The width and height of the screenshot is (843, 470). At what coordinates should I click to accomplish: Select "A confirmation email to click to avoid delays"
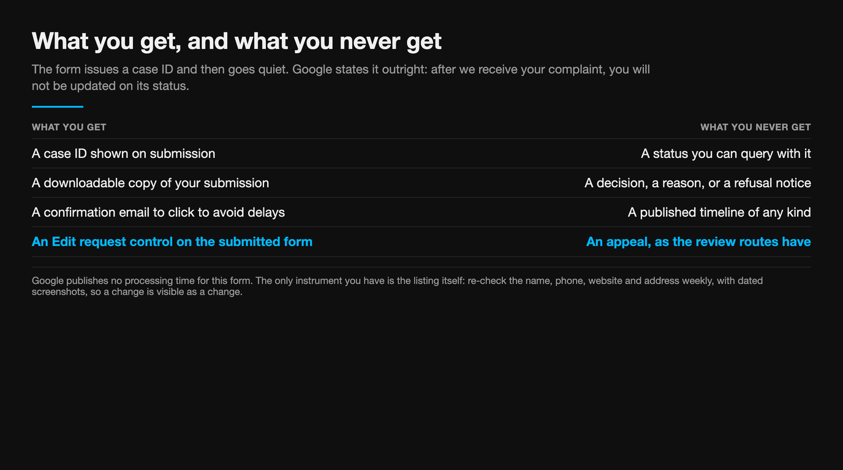[x=159, y=212]
